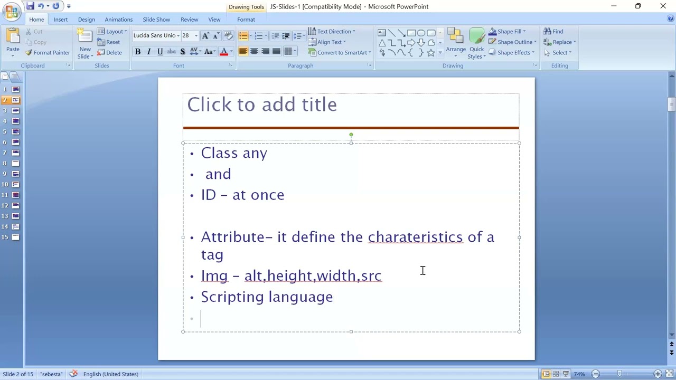Open the font name dropdown
676x380 pixels.
(x=177, y=35)
